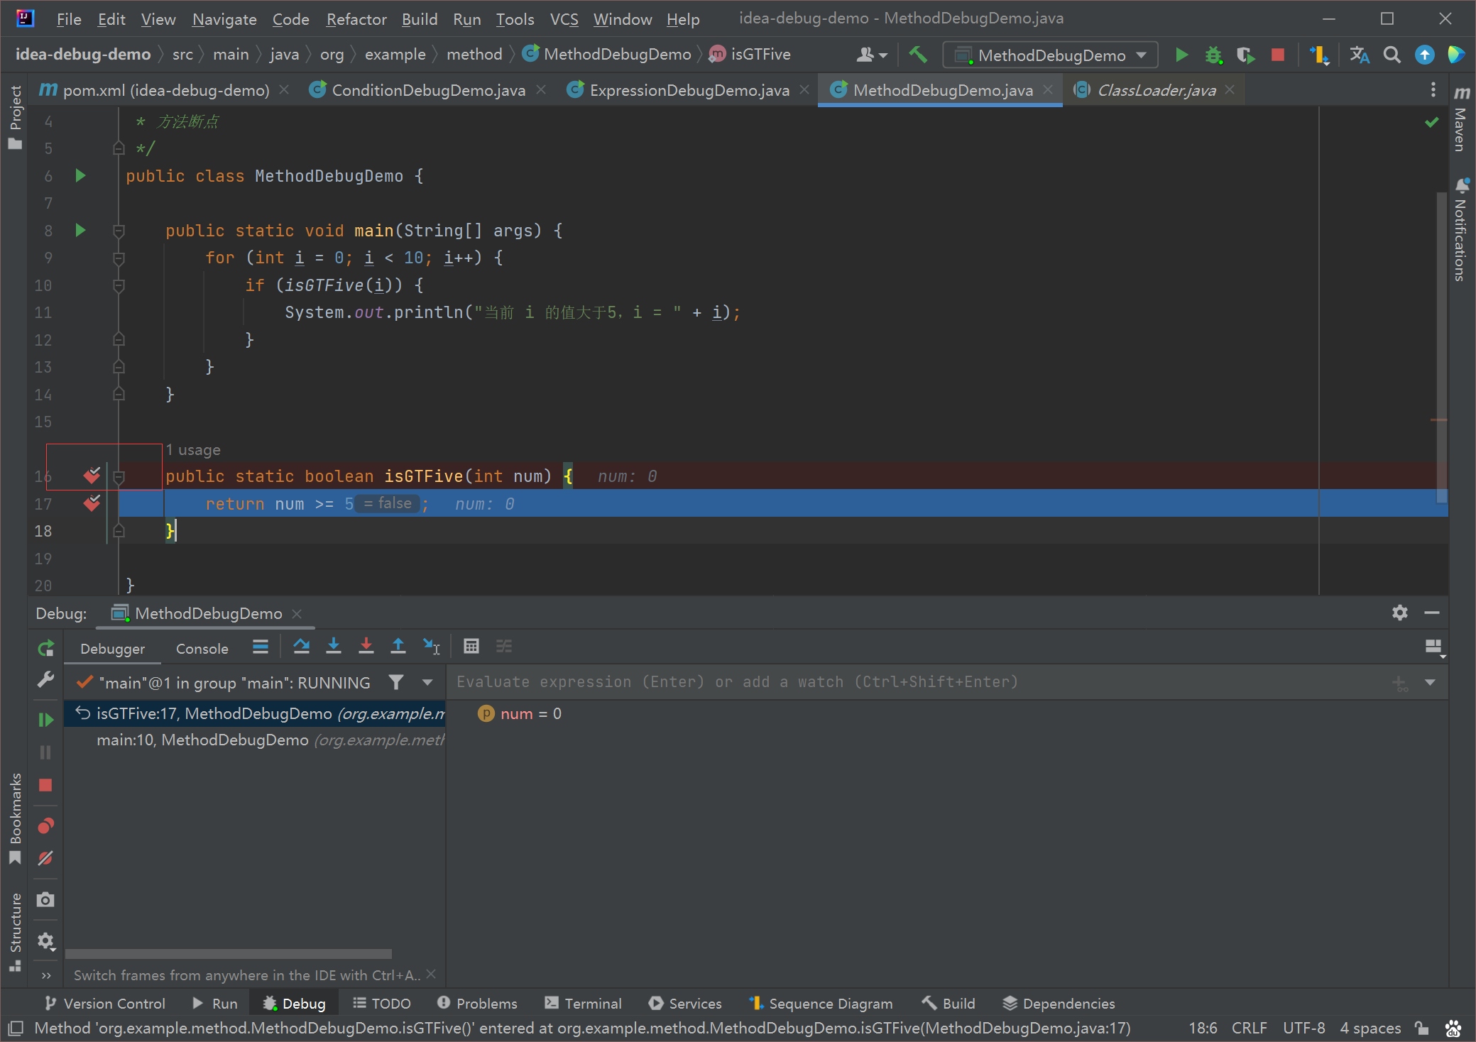Toggle the breakpoint on line 17
This screenshot has height=1042, width=1476.
(92, 503)
